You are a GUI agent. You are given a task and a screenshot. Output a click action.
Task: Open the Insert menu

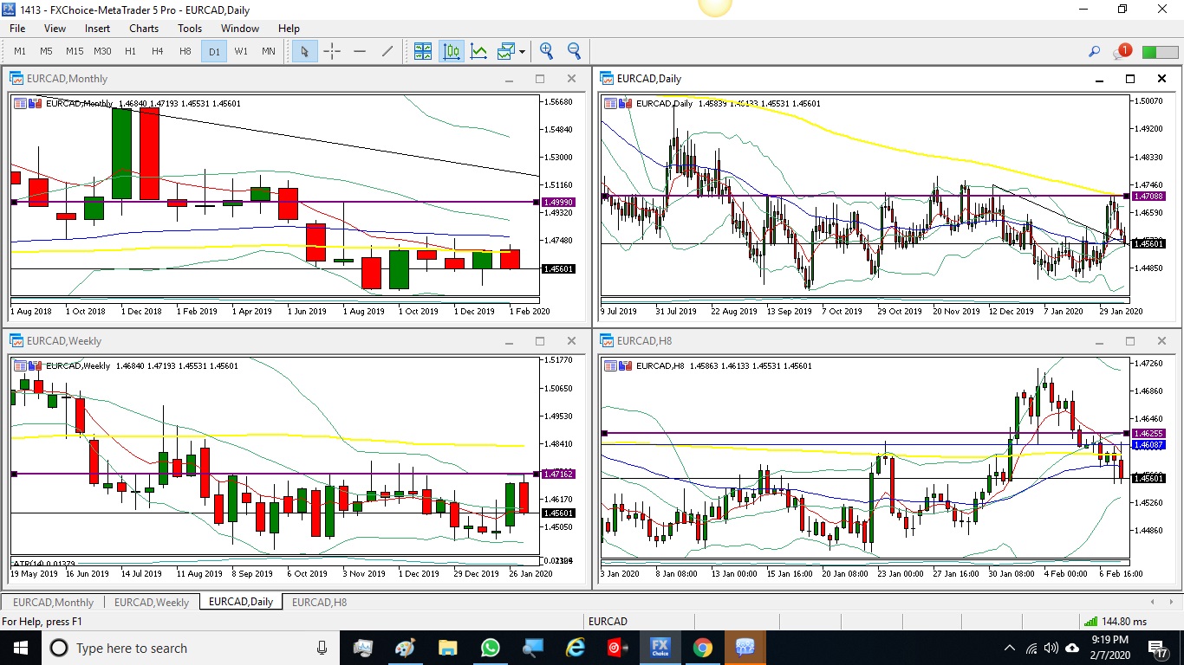(x=97, y=28)
